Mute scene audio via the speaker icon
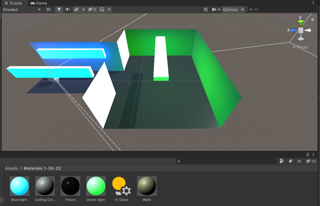Screen dimensions: 320x206 (x=68, y=9)
